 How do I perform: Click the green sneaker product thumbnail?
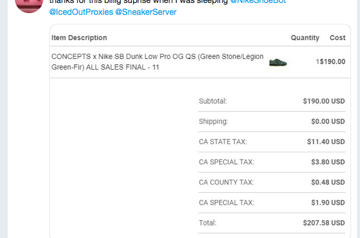(x=278, y=62)
